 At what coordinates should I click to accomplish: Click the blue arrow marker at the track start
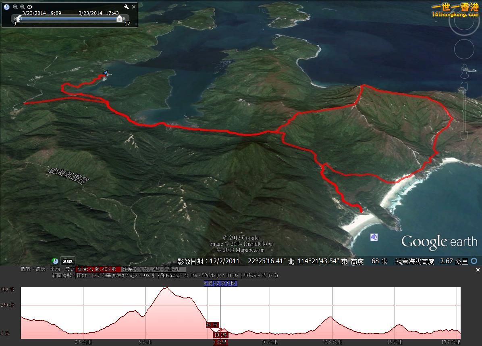click(106, 73)
